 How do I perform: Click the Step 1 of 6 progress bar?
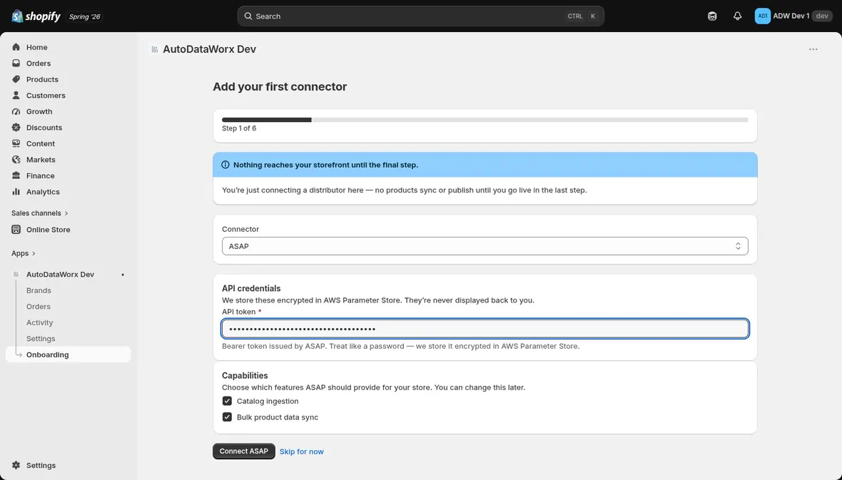click(x=485, y=120)
